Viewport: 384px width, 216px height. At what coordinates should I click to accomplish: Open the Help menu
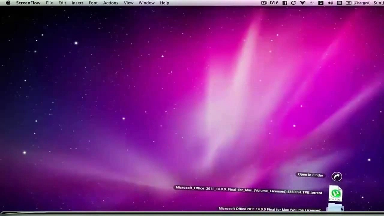pyautogui.click(x=164, y=3)
